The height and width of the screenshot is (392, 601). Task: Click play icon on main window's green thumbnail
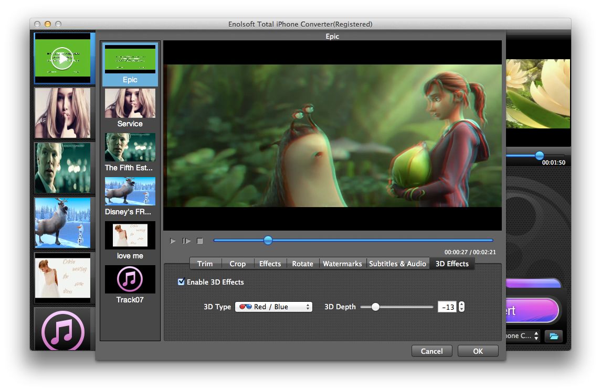coord(62,58)
